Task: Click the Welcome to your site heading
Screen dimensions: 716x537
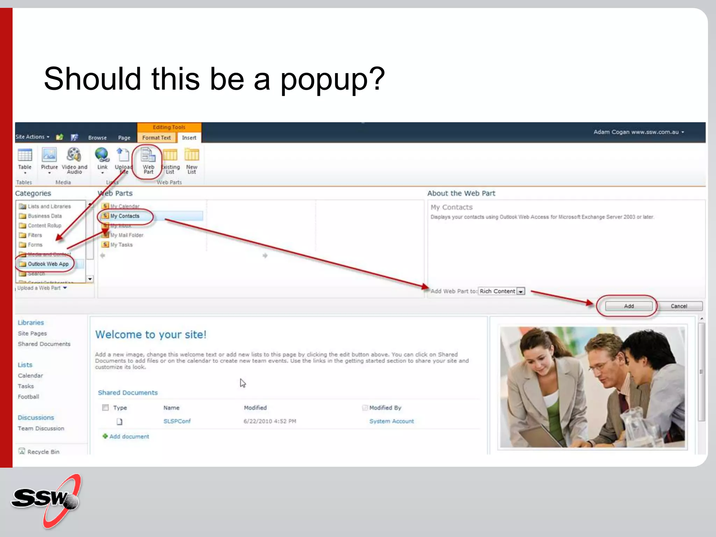Action: pyautogui.click(x=151, y=335)
